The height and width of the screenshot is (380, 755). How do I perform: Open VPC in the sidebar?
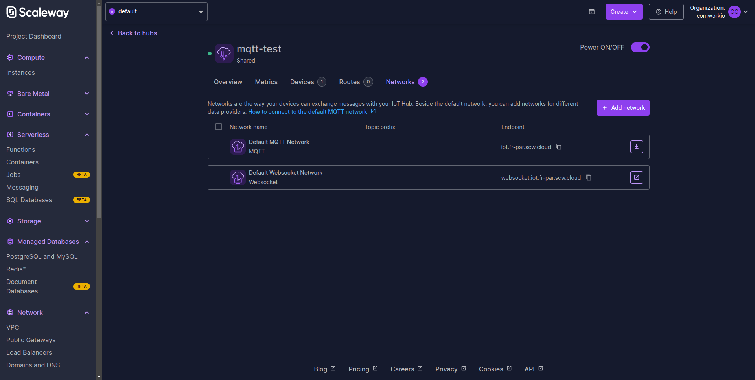13,327
